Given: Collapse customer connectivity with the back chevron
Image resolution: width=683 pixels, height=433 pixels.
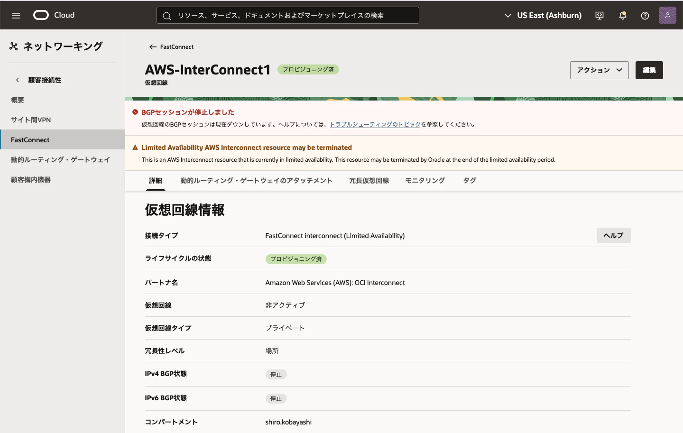Looking at the screenshot, I should coord(18,80).
